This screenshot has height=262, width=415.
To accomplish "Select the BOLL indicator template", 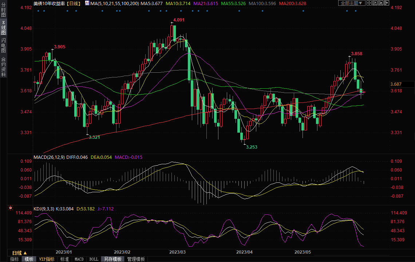I will pos(94,259).
